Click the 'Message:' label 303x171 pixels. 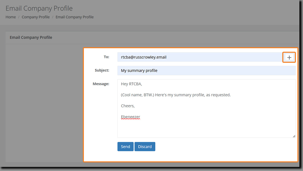point(101,84)
